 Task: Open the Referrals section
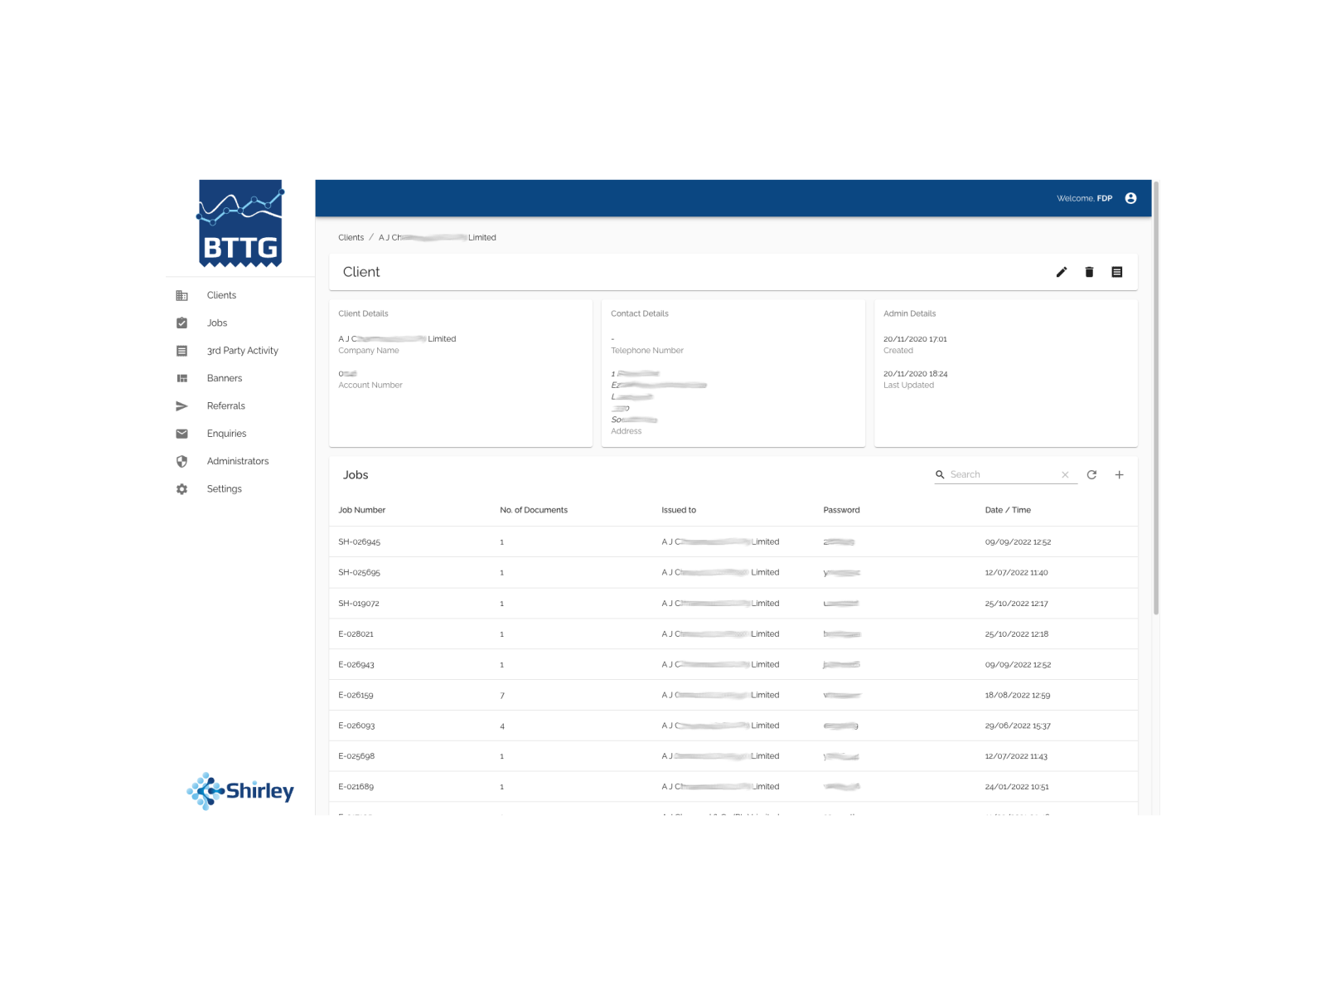pos(225,406)
